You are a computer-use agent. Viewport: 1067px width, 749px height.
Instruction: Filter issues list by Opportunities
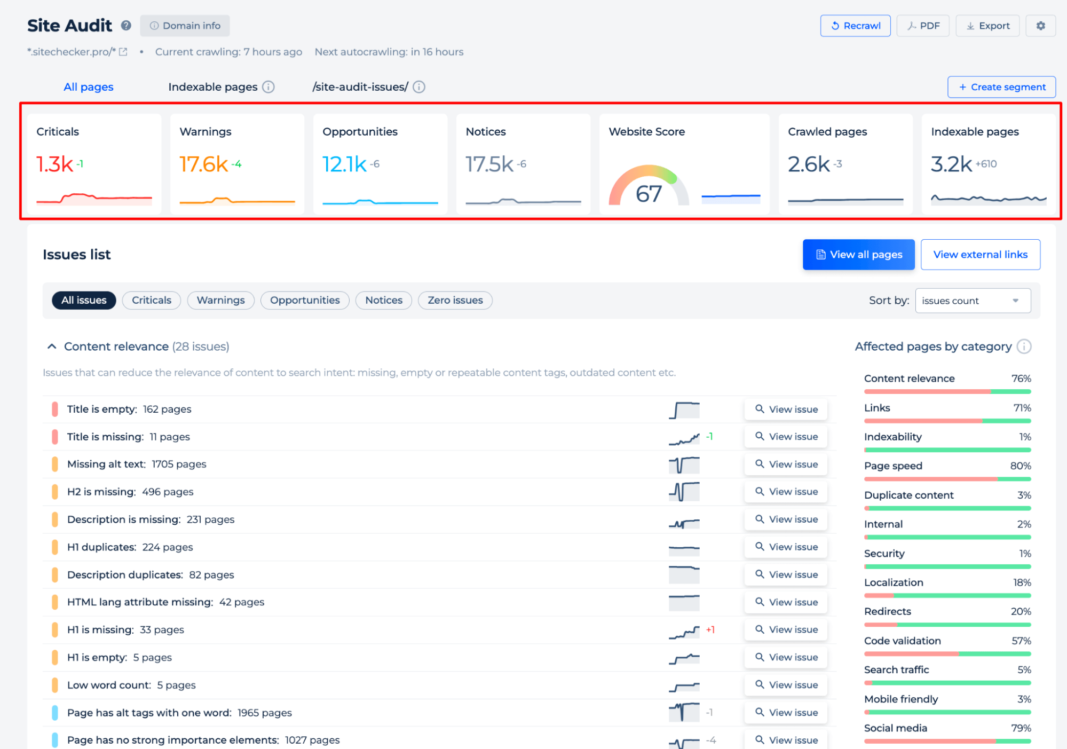click(305, 301)
